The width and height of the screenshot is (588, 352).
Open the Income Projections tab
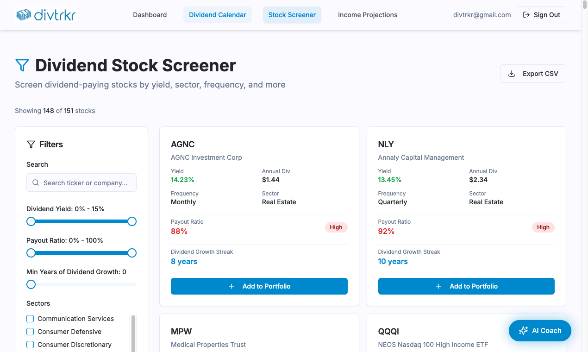click(x=367, y=14)
